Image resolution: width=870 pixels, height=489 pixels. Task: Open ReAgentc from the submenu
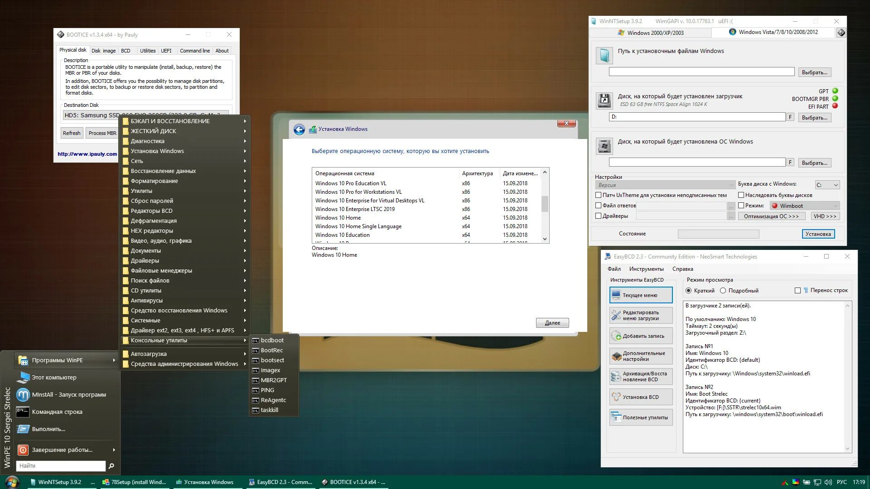tap(273, 400)
